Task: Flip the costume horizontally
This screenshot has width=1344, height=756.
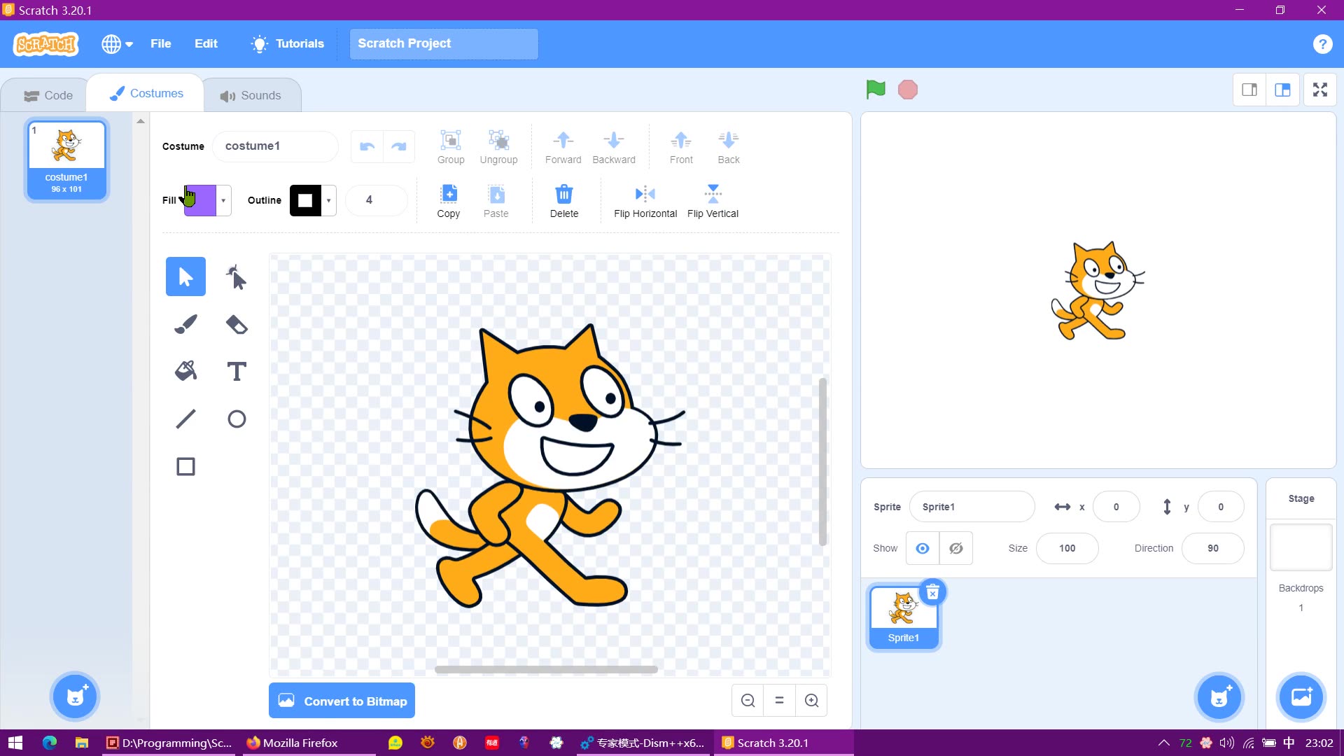Action: coord(644,199)
